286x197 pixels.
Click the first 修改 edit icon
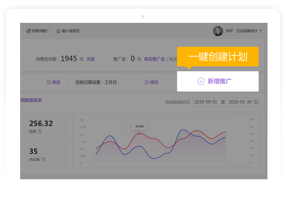click(49, 82)
